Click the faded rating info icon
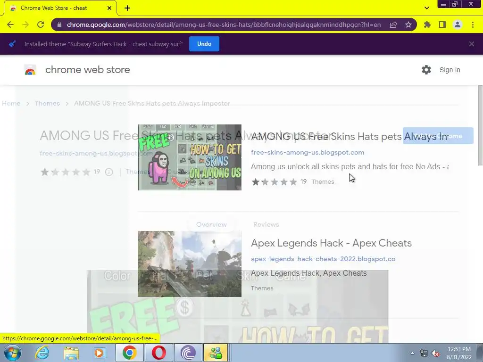 click(109, 172)
